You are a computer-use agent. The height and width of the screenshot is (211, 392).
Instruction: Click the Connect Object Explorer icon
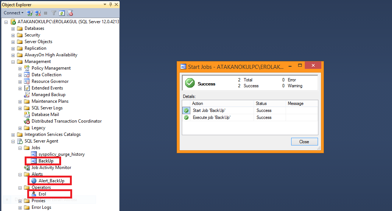29,13
